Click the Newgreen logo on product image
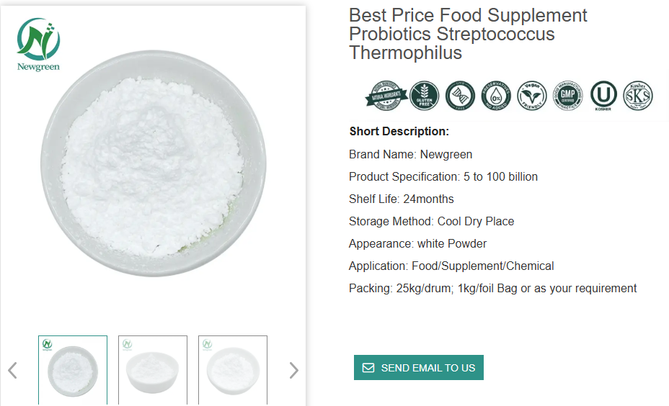The height and width of the screenshot is (406, 669). tap(39, 45)
